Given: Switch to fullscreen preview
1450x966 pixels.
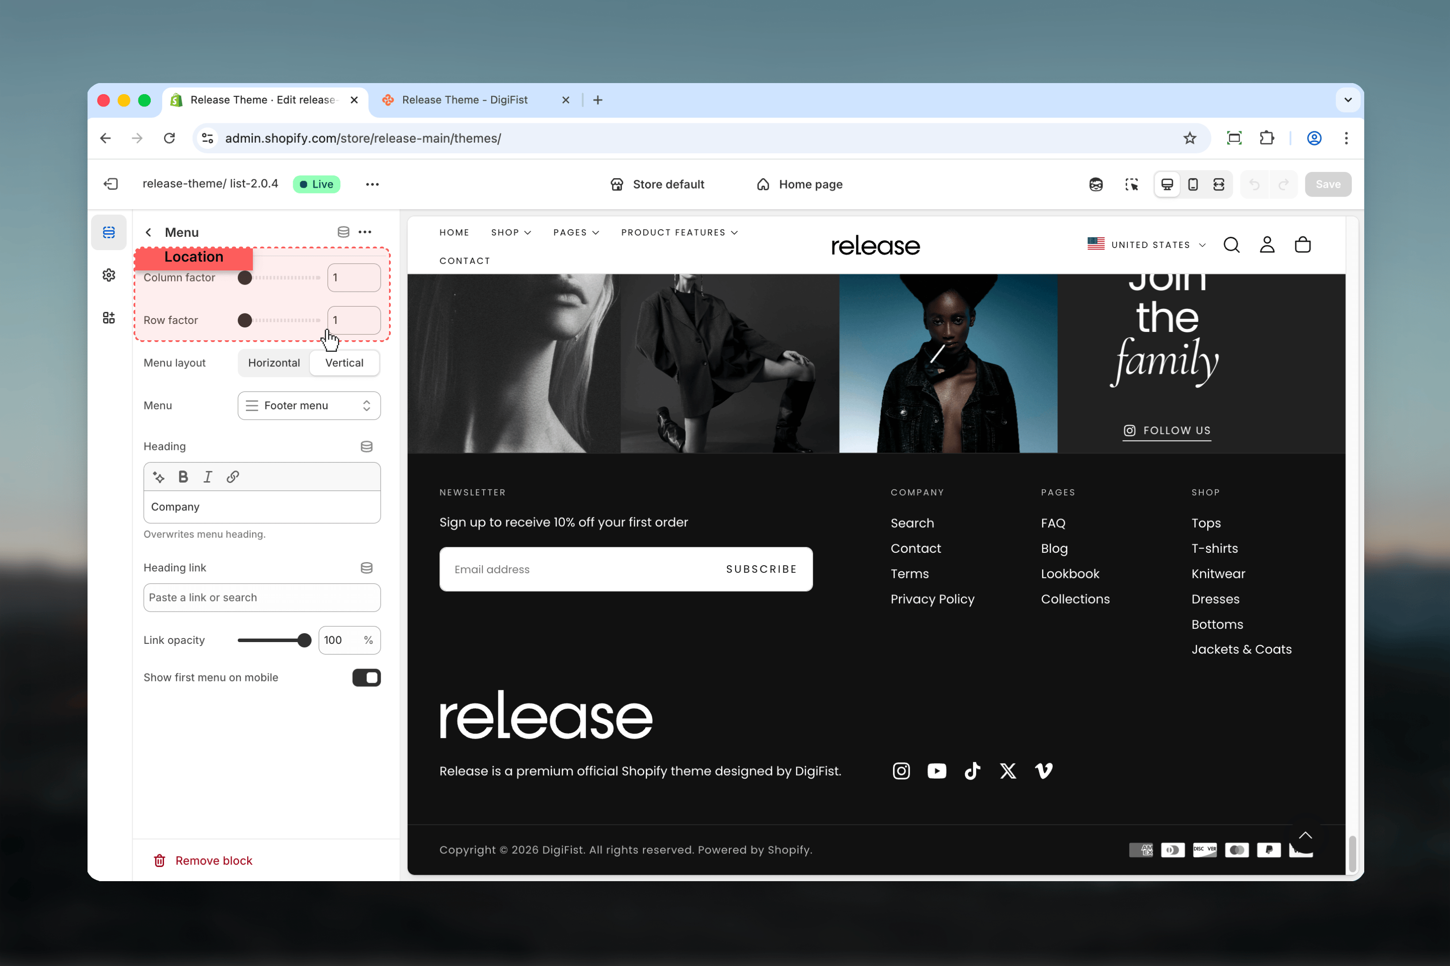Looking at the screenshot, I should (x=1219, y=184).
